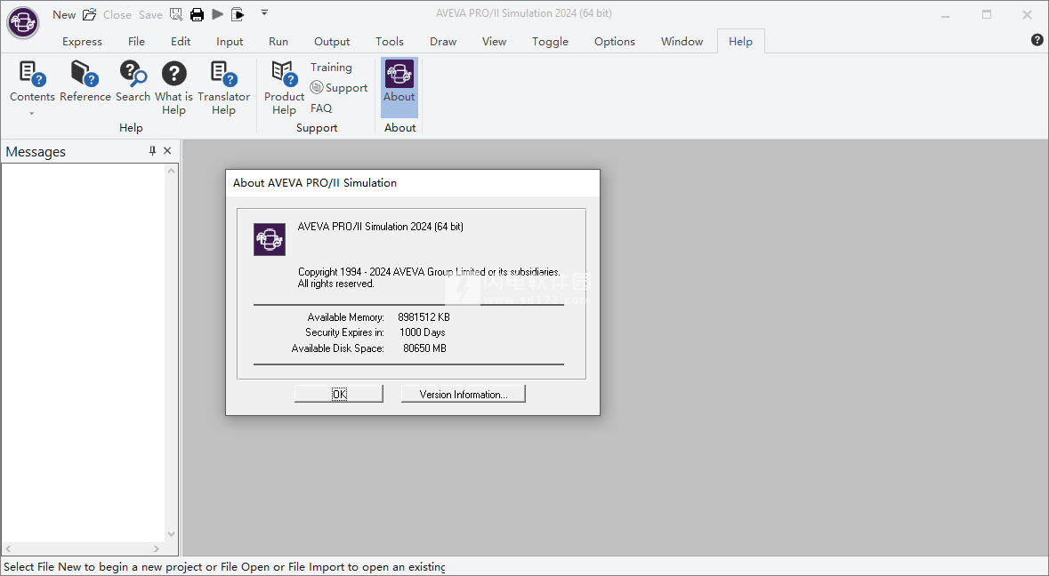Open the Toggle ribbon tab
The height and width of the screenshot is (576, 1049).
click(550, 42)
